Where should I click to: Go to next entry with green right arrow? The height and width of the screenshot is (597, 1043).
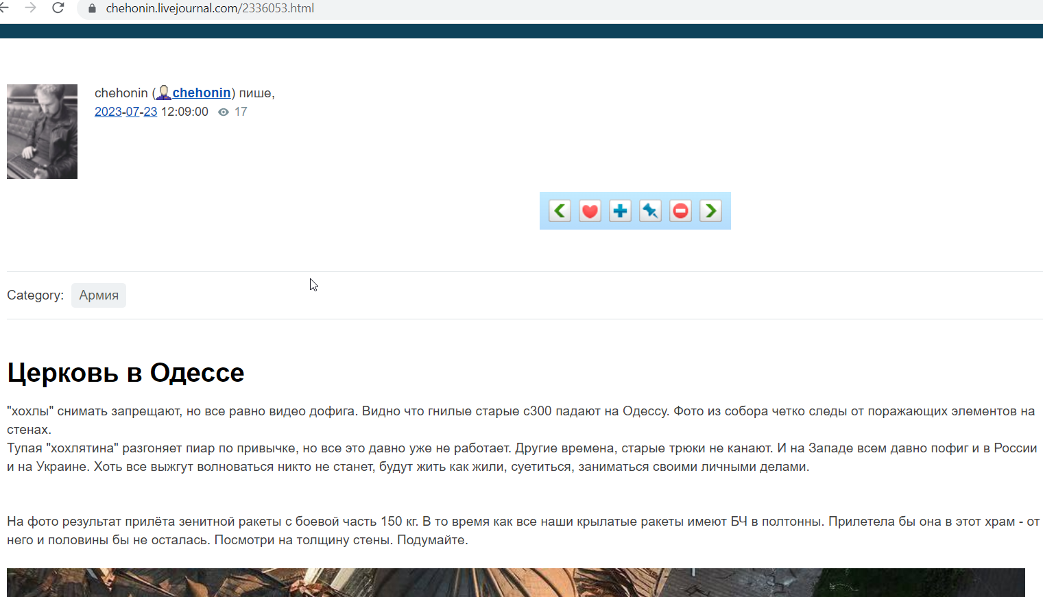[x=710, y=210]
